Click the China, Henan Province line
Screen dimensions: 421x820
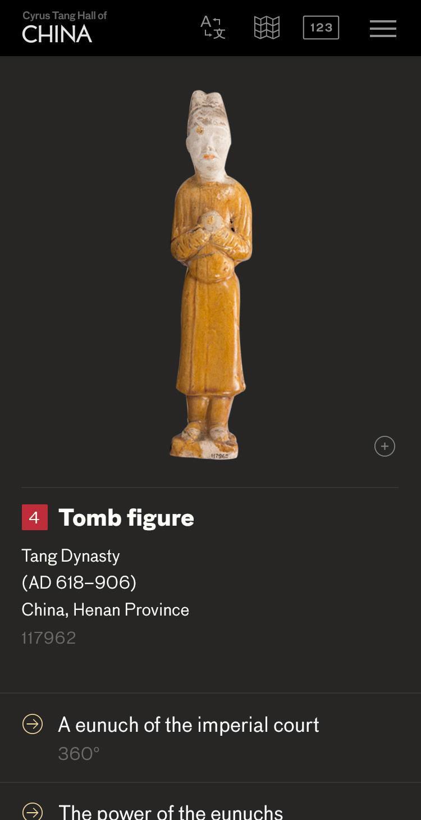pyautogui.click(x=106, y=610)
